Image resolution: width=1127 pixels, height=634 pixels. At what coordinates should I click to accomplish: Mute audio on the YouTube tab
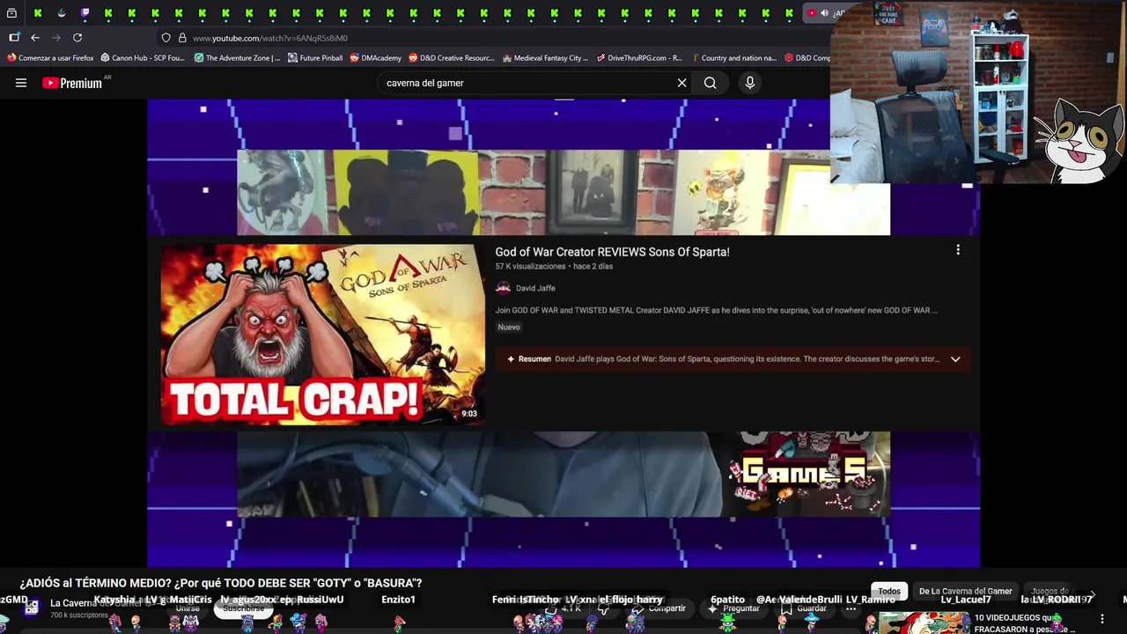click(x=824, y=13)
